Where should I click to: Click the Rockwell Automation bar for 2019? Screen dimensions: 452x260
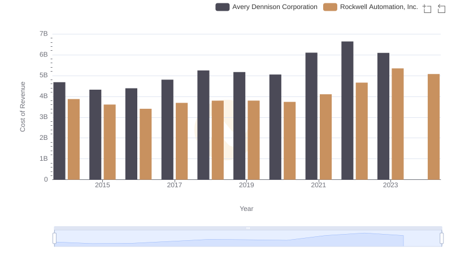pos(254,140)
